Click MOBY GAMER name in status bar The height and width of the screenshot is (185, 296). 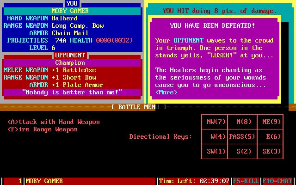pos(44,181)
